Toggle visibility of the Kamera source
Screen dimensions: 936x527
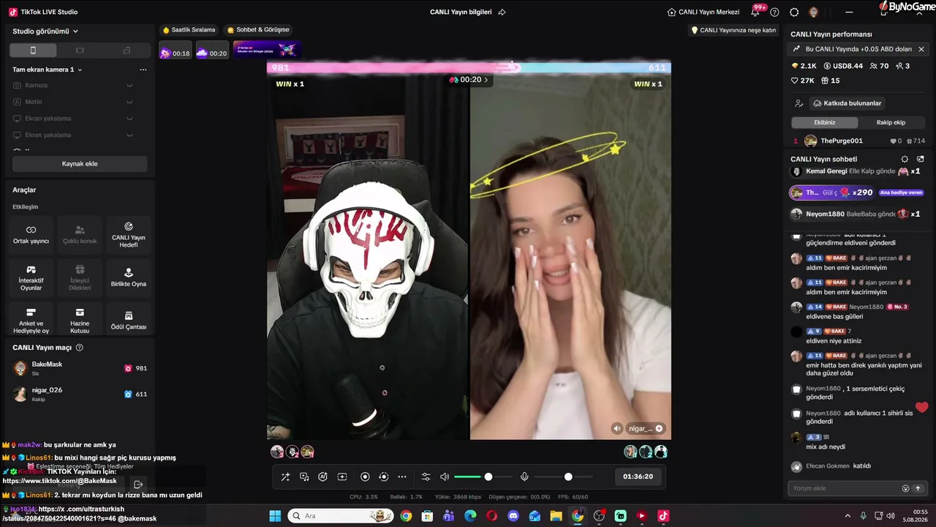pyautogui.click(x=129, y=86)
